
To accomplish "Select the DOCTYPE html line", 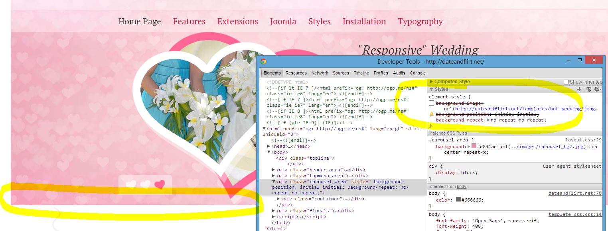I will 287,82.
